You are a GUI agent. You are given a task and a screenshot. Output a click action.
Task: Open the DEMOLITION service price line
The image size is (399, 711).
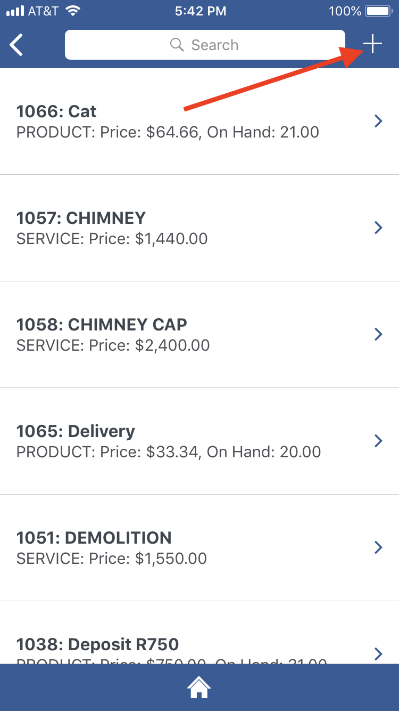112,559
